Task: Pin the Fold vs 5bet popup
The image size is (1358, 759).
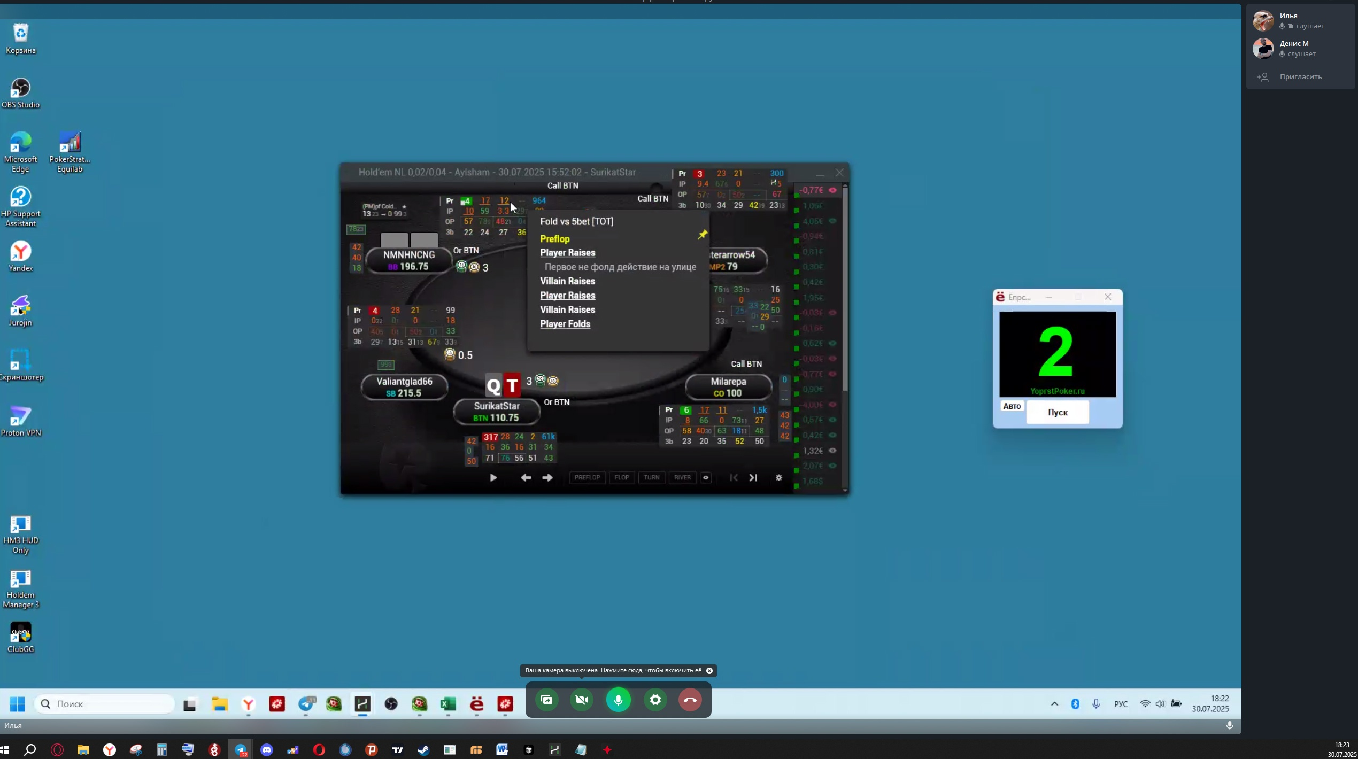Action: click(702, 235)
